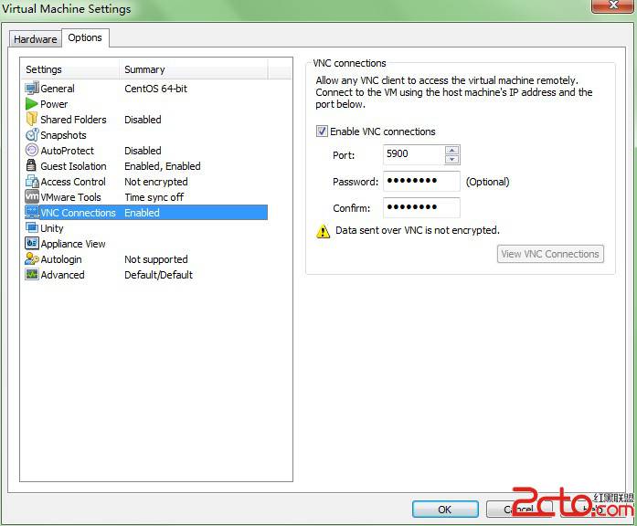Open View VNC Connections button

550,254
